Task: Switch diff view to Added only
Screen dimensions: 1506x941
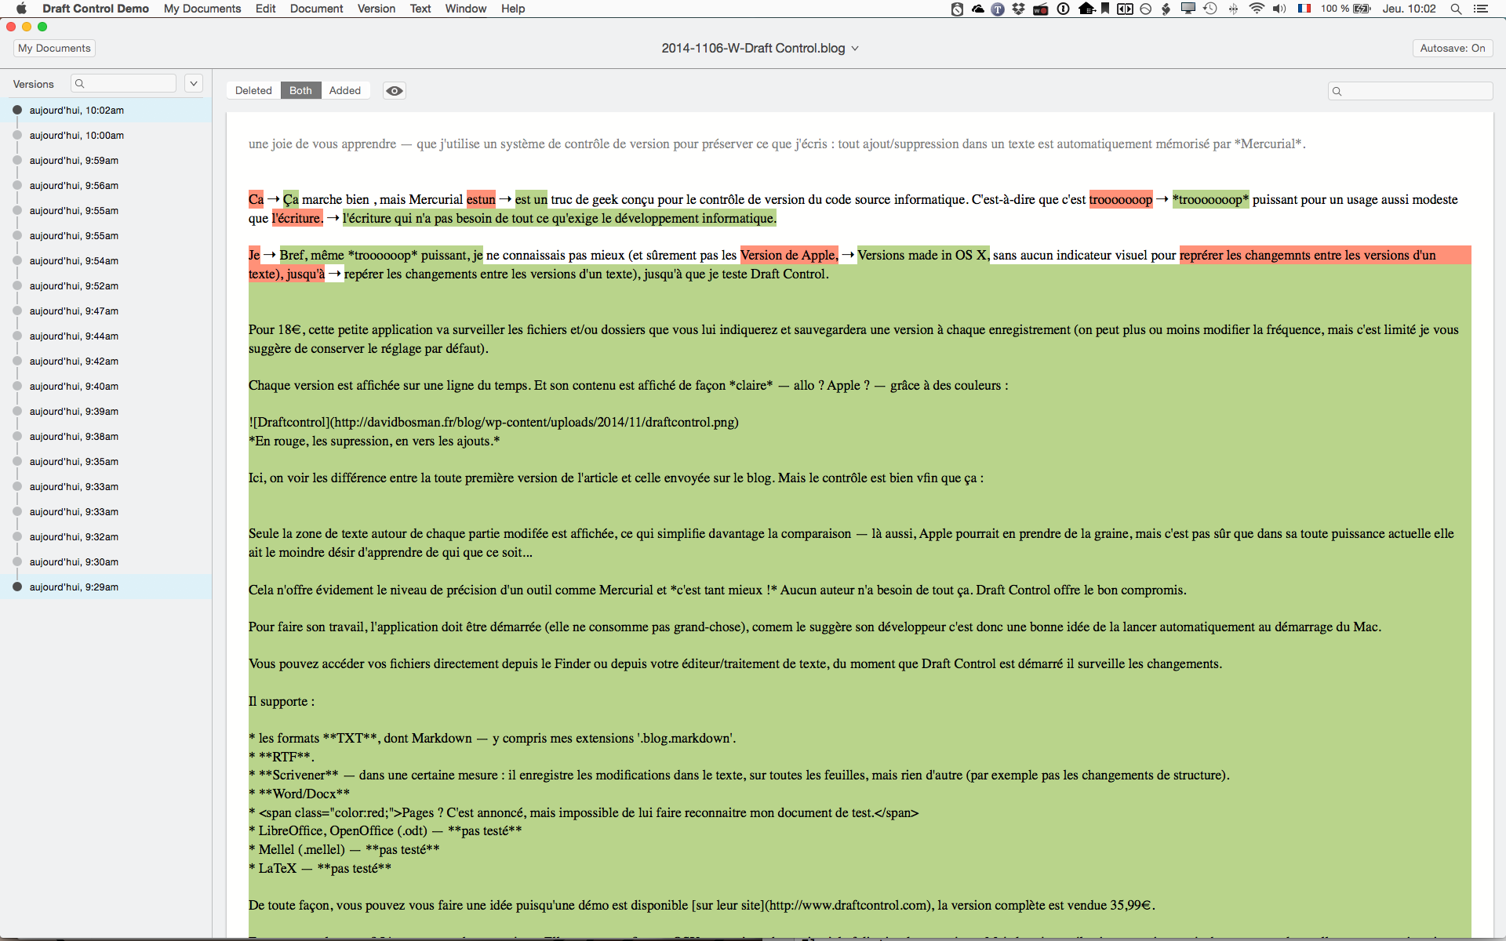Action: pos(345,90)
